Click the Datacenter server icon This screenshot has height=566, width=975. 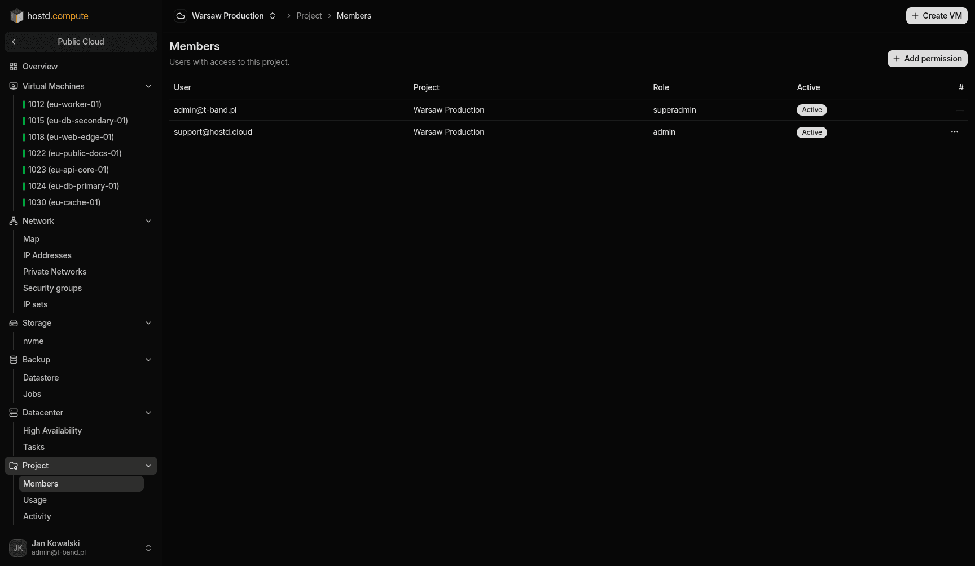point(14,413)
